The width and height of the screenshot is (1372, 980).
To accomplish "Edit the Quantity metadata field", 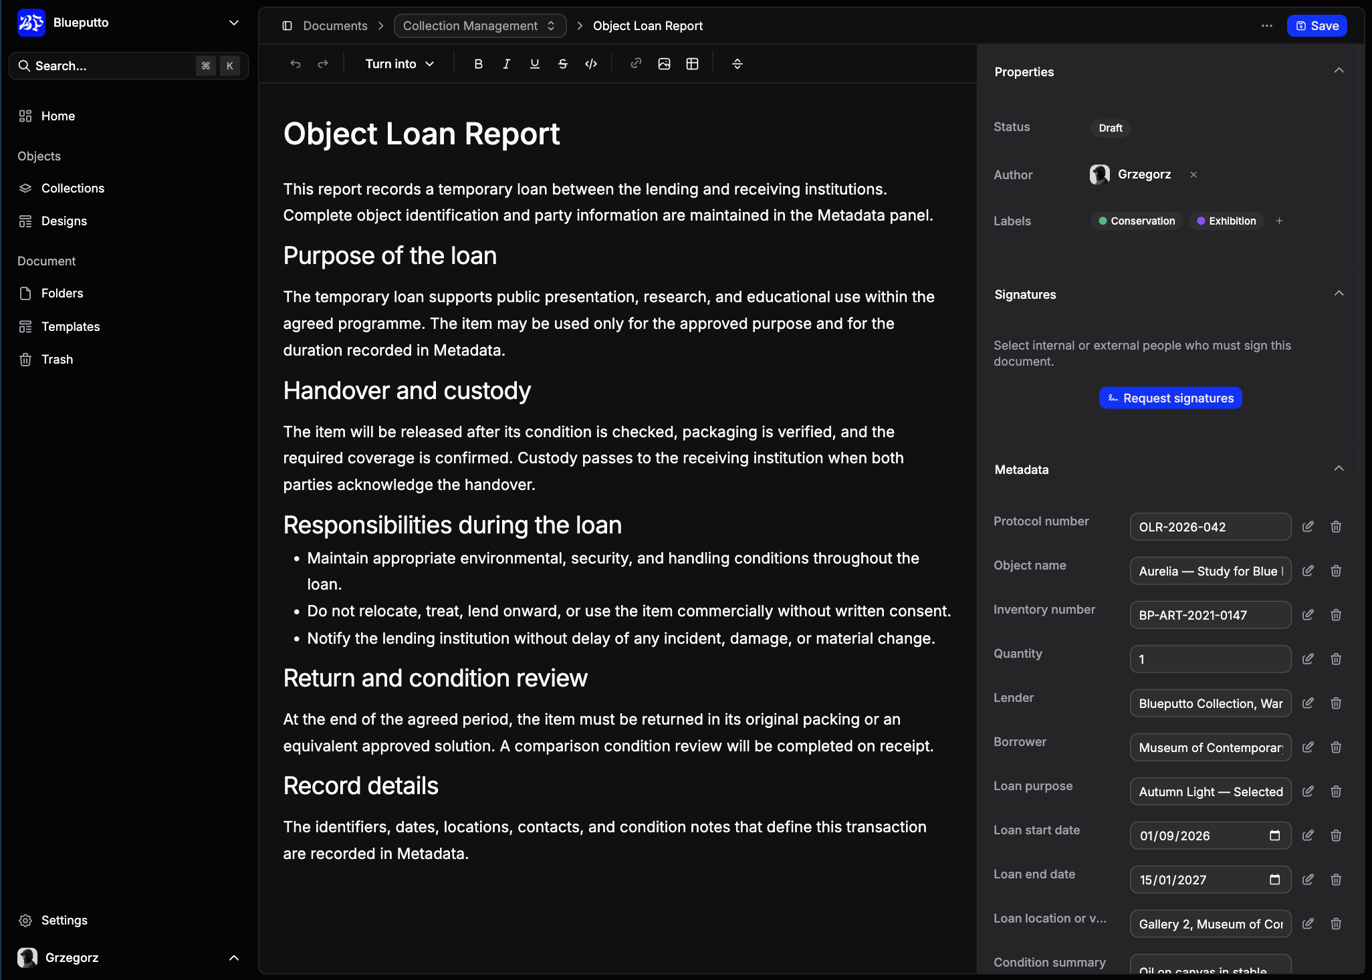I will pos(1308,659).
